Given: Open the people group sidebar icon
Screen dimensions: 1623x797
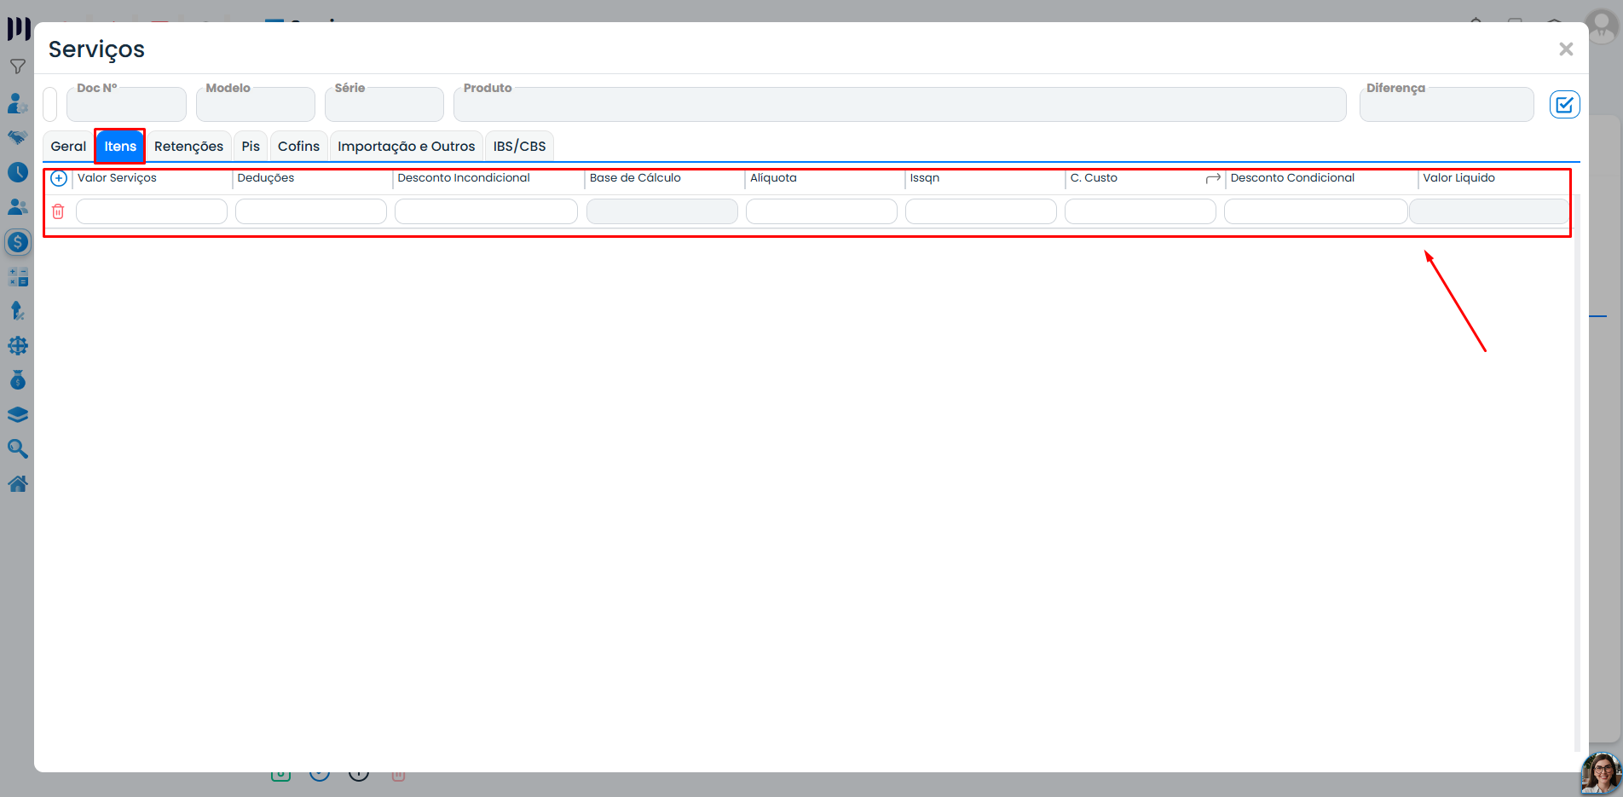Looking at the screenshot, I should (x=18, y=207).
